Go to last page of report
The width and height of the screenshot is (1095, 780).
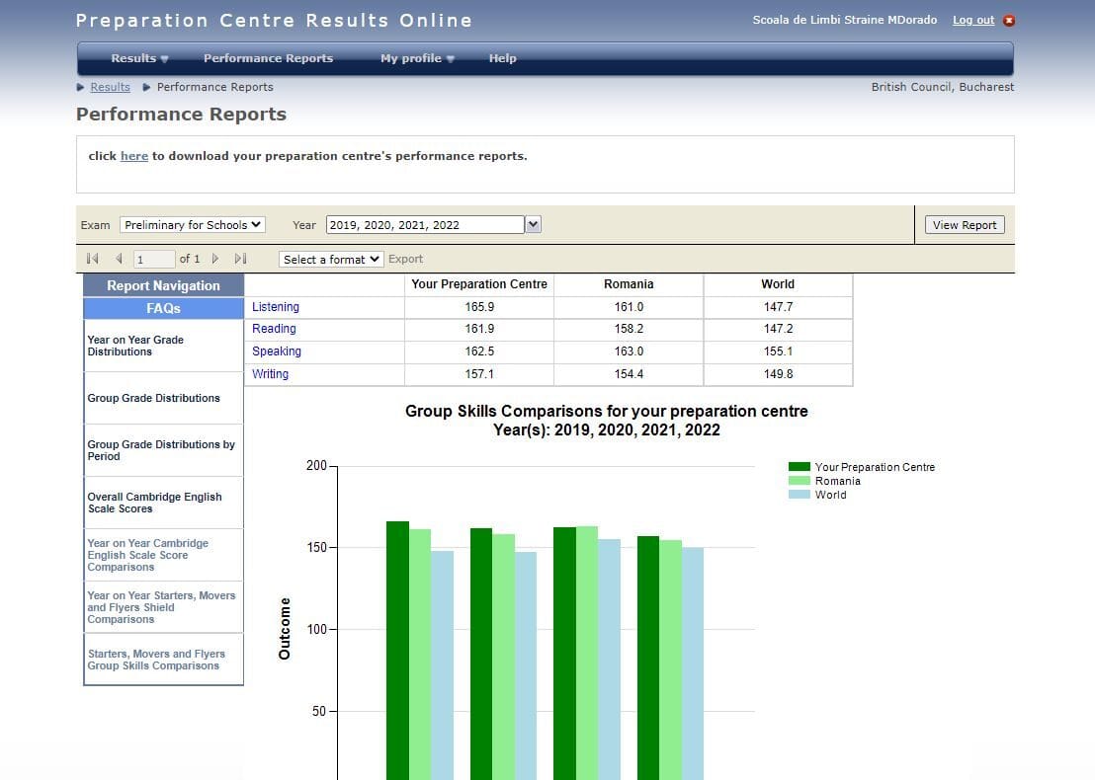tap(241, 259)
